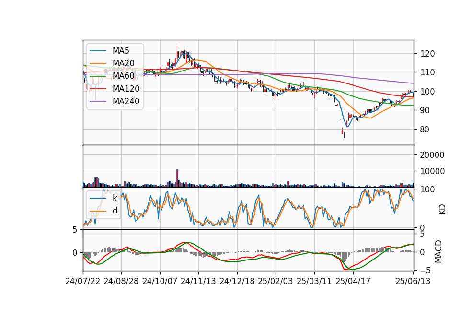Click the lowest candlestick near 75
The image size is (460, 331).
coord(344,135)
